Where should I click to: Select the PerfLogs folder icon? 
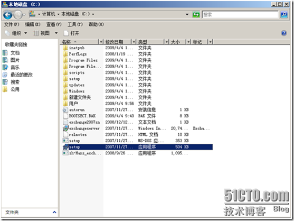click(x=65, y=54)
